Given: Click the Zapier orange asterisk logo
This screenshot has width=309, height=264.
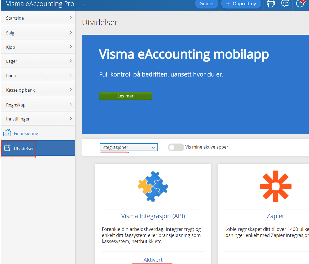Looking at the screenshot, I should pyautogui.click(x=276, y=186).
